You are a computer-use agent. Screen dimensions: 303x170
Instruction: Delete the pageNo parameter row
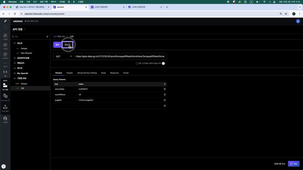coord(164,100)
